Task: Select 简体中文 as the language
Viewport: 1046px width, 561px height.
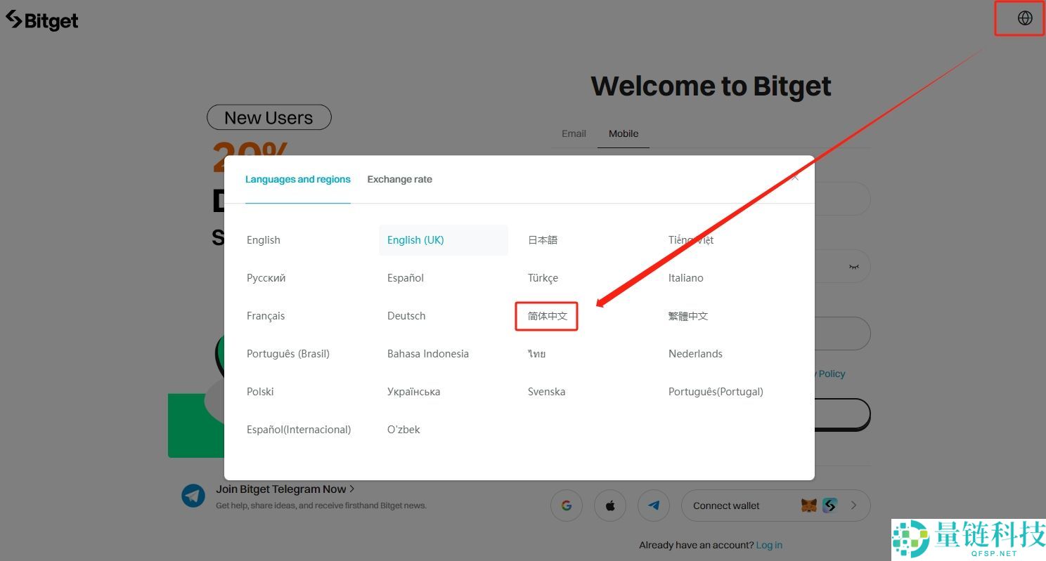Action: click(547, 316)
